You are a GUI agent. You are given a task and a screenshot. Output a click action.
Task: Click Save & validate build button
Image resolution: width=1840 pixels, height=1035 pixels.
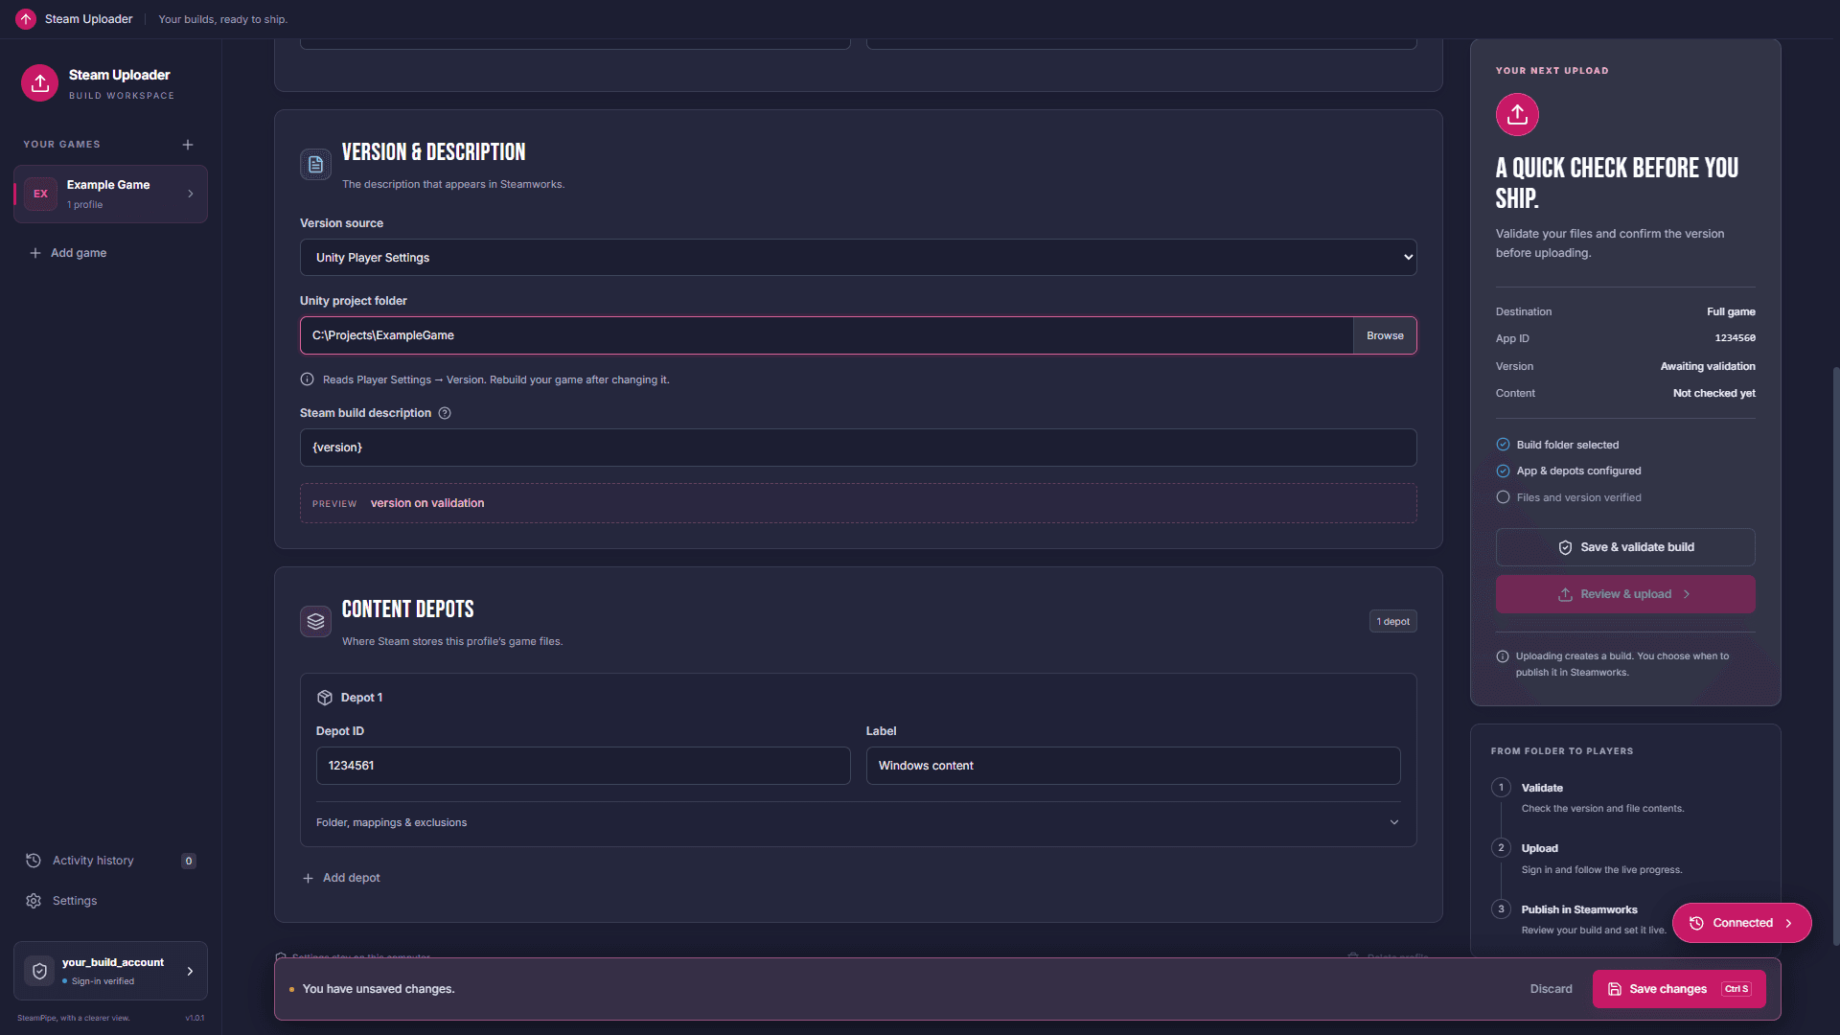(x=1625, y=547)
